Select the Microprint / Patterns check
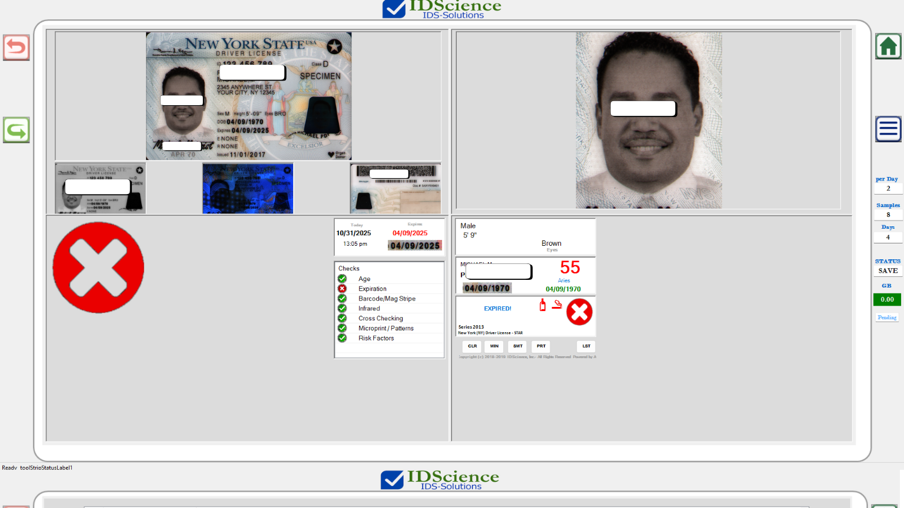904x508 pixels. coord(385,328)
